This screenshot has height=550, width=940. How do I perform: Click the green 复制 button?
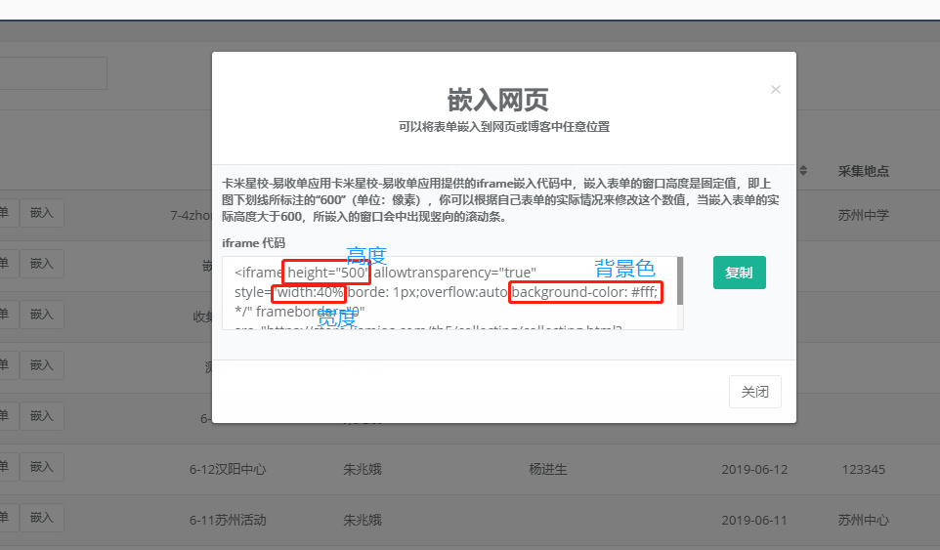coord(739,273)
